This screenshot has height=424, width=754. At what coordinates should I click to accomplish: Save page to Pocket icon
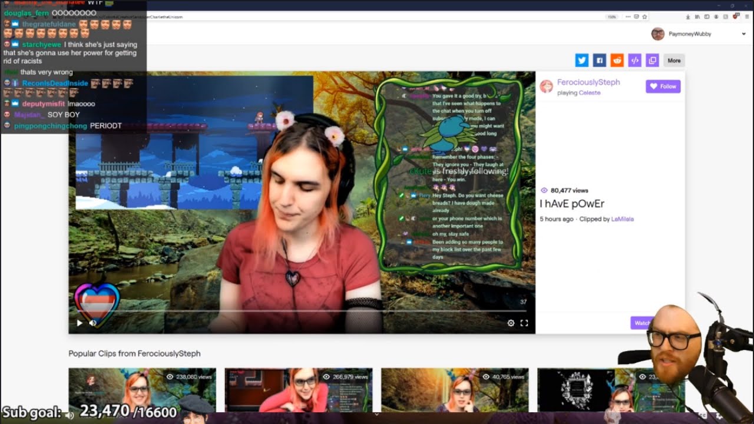pyautogui.click(x=636, y=16)
